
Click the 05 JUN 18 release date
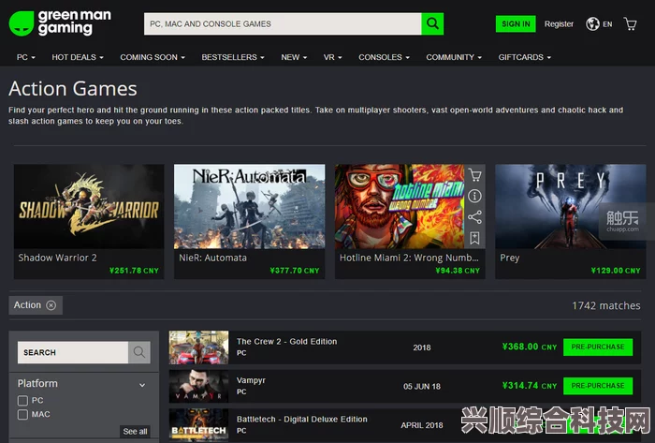click(x=422, y=387)
